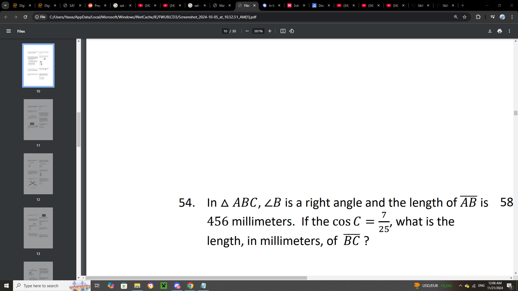
Task: Open the media control icon
Action: point(493,17)
